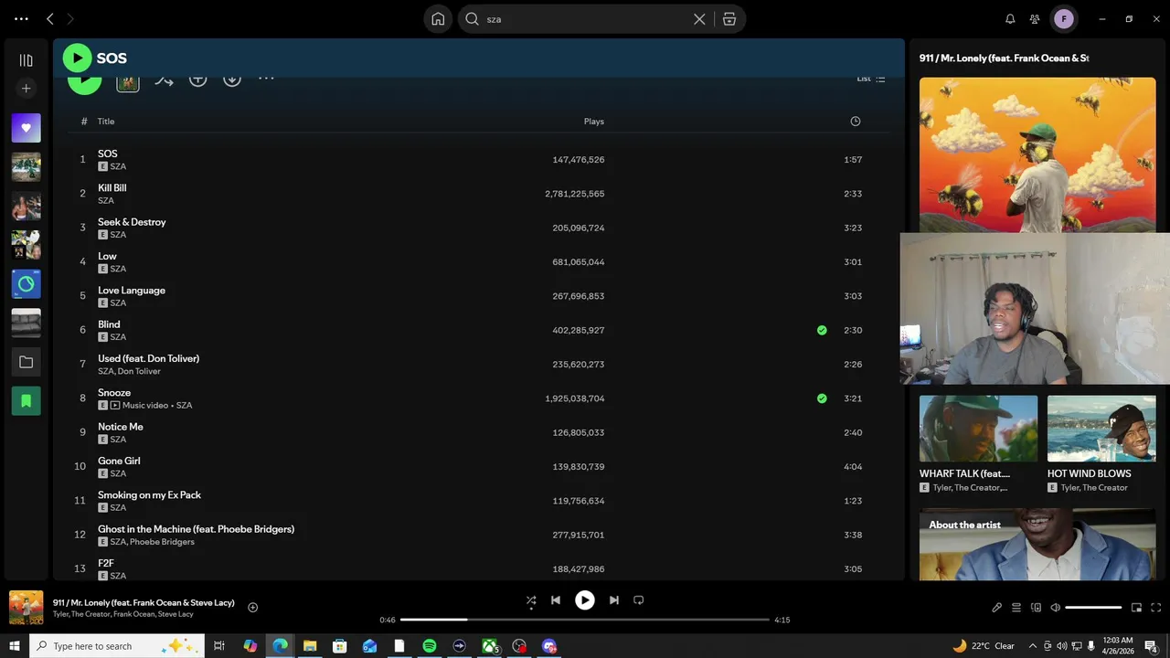Enter full screen player mode
This screenshot has height=658, width=1170.
click(x=1156, y=608)
